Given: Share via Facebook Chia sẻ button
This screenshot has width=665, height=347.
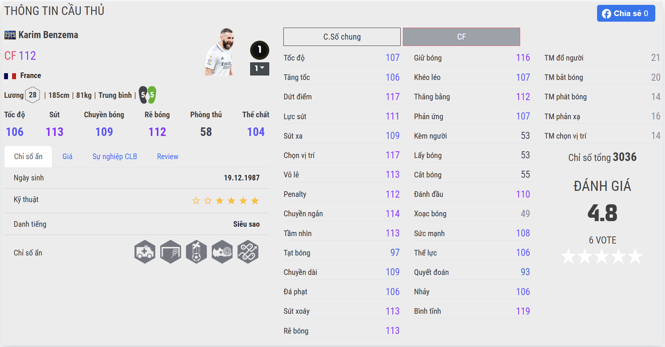Looking at the screenshot, I should point(626,13).
